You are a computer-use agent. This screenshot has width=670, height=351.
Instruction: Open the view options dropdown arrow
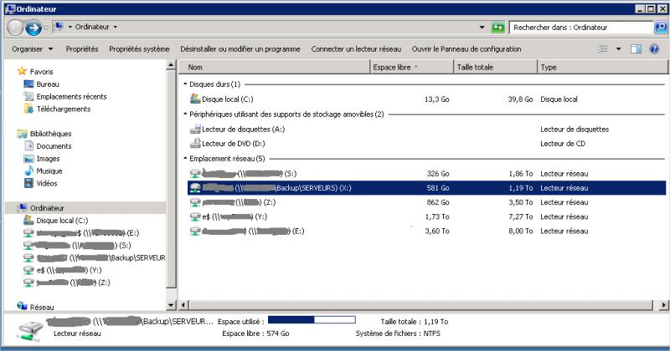point(618,49)
